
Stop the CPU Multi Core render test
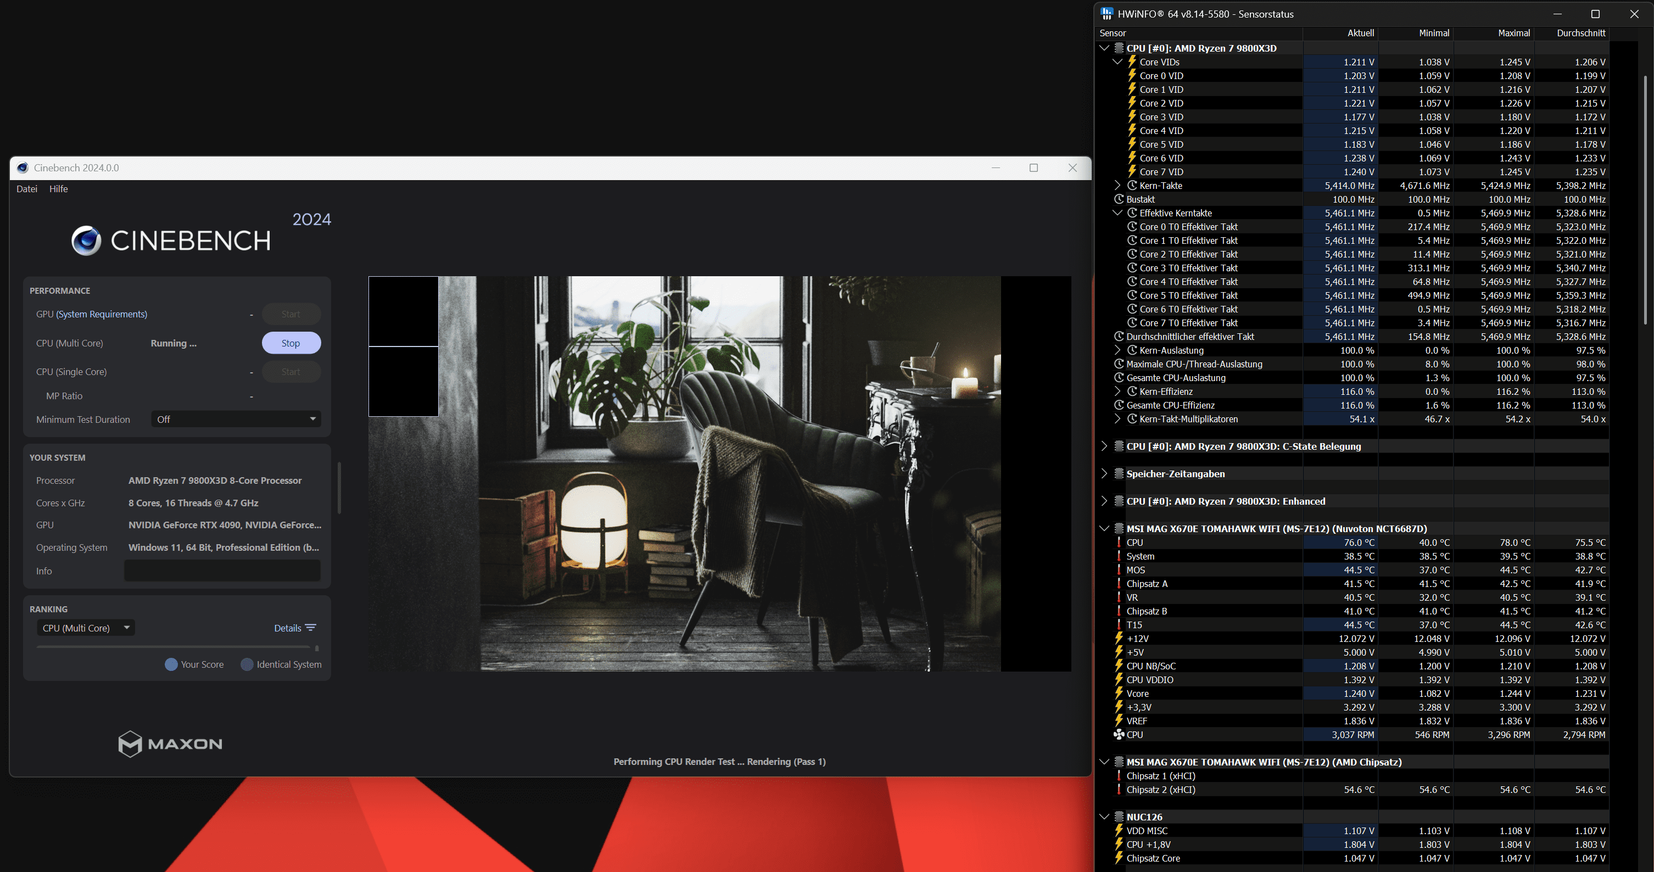point(291,343)
